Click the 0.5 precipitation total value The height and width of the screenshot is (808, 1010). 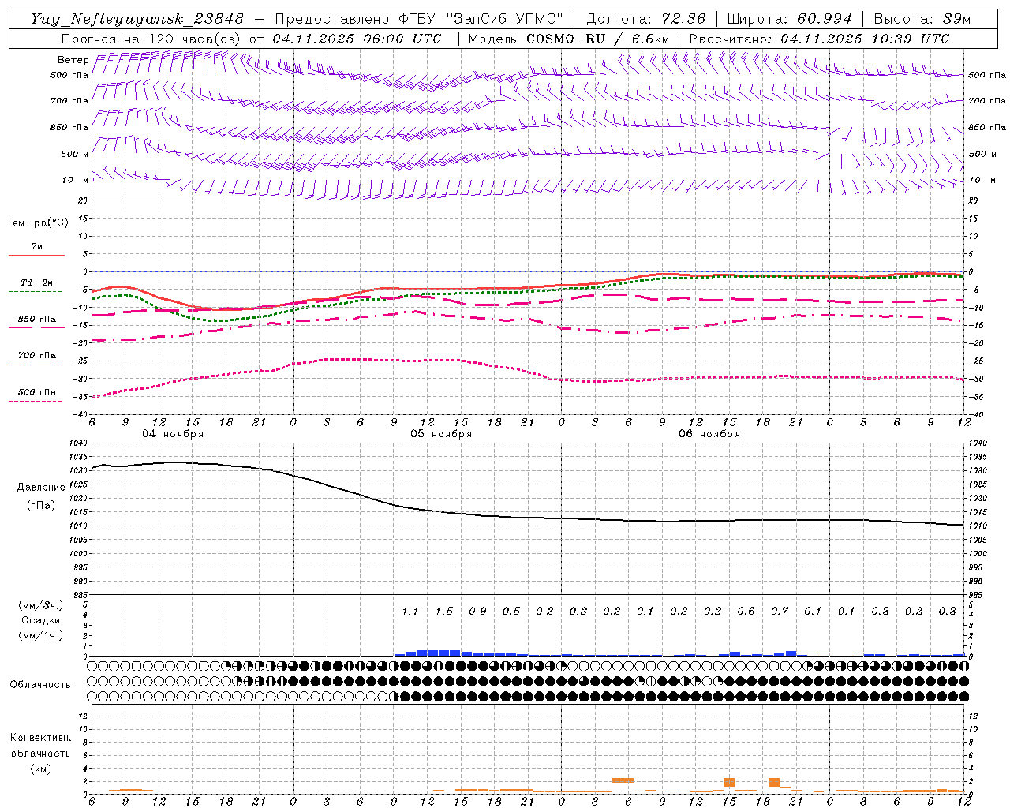[x=511, y=612]
